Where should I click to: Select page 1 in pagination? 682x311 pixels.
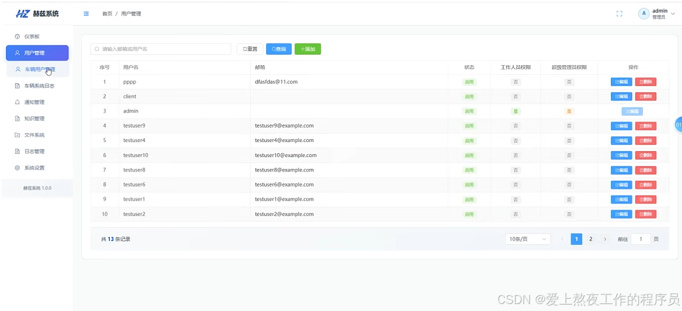click(576, 239)
